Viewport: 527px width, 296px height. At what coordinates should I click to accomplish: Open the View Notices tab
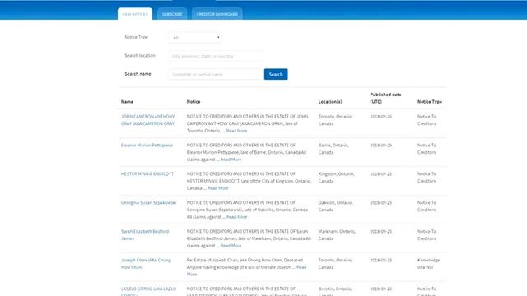pyautogui.click(x=135, y=14)
